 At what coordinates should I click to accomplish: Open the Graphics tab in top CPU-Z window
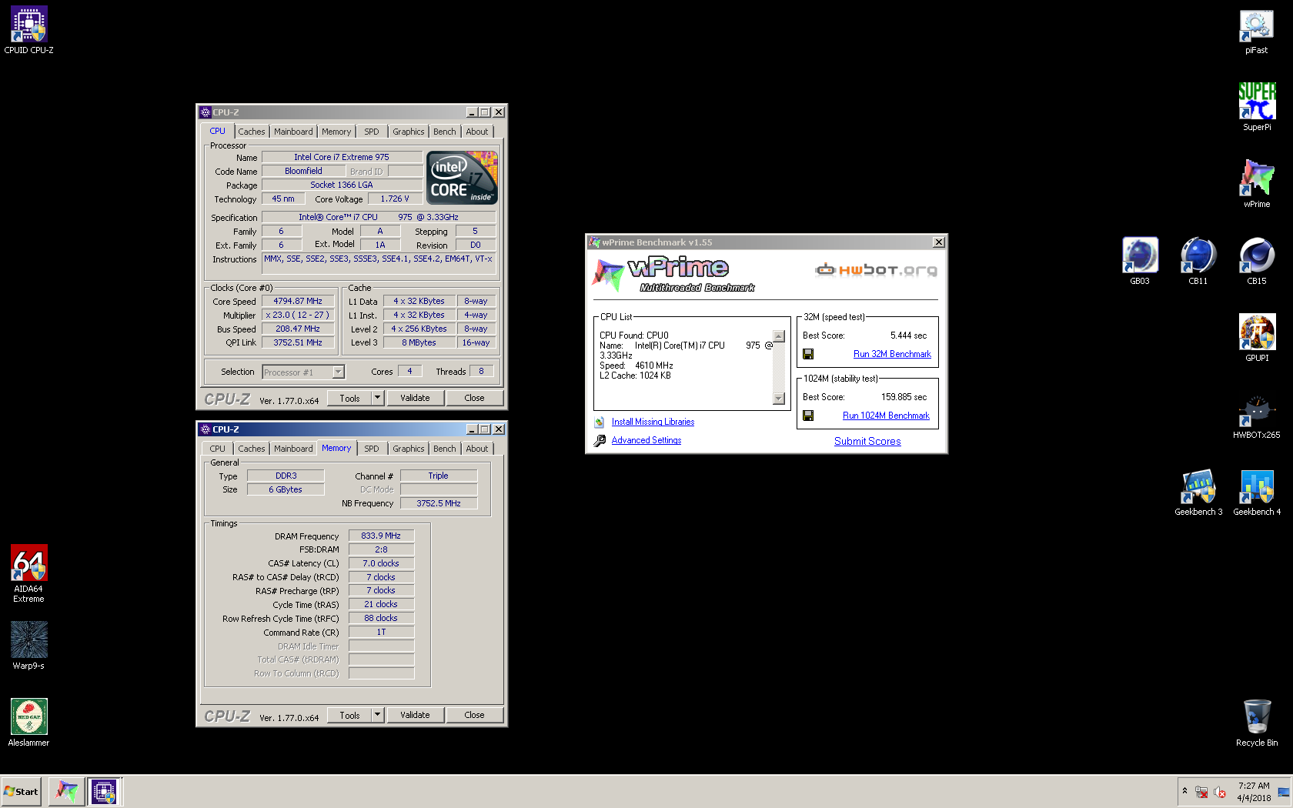tap(408, 132)
